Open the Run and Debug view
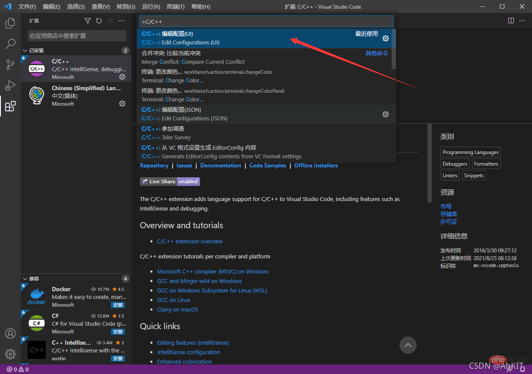This screenshot has height=374, width=532. pos(10,85)
